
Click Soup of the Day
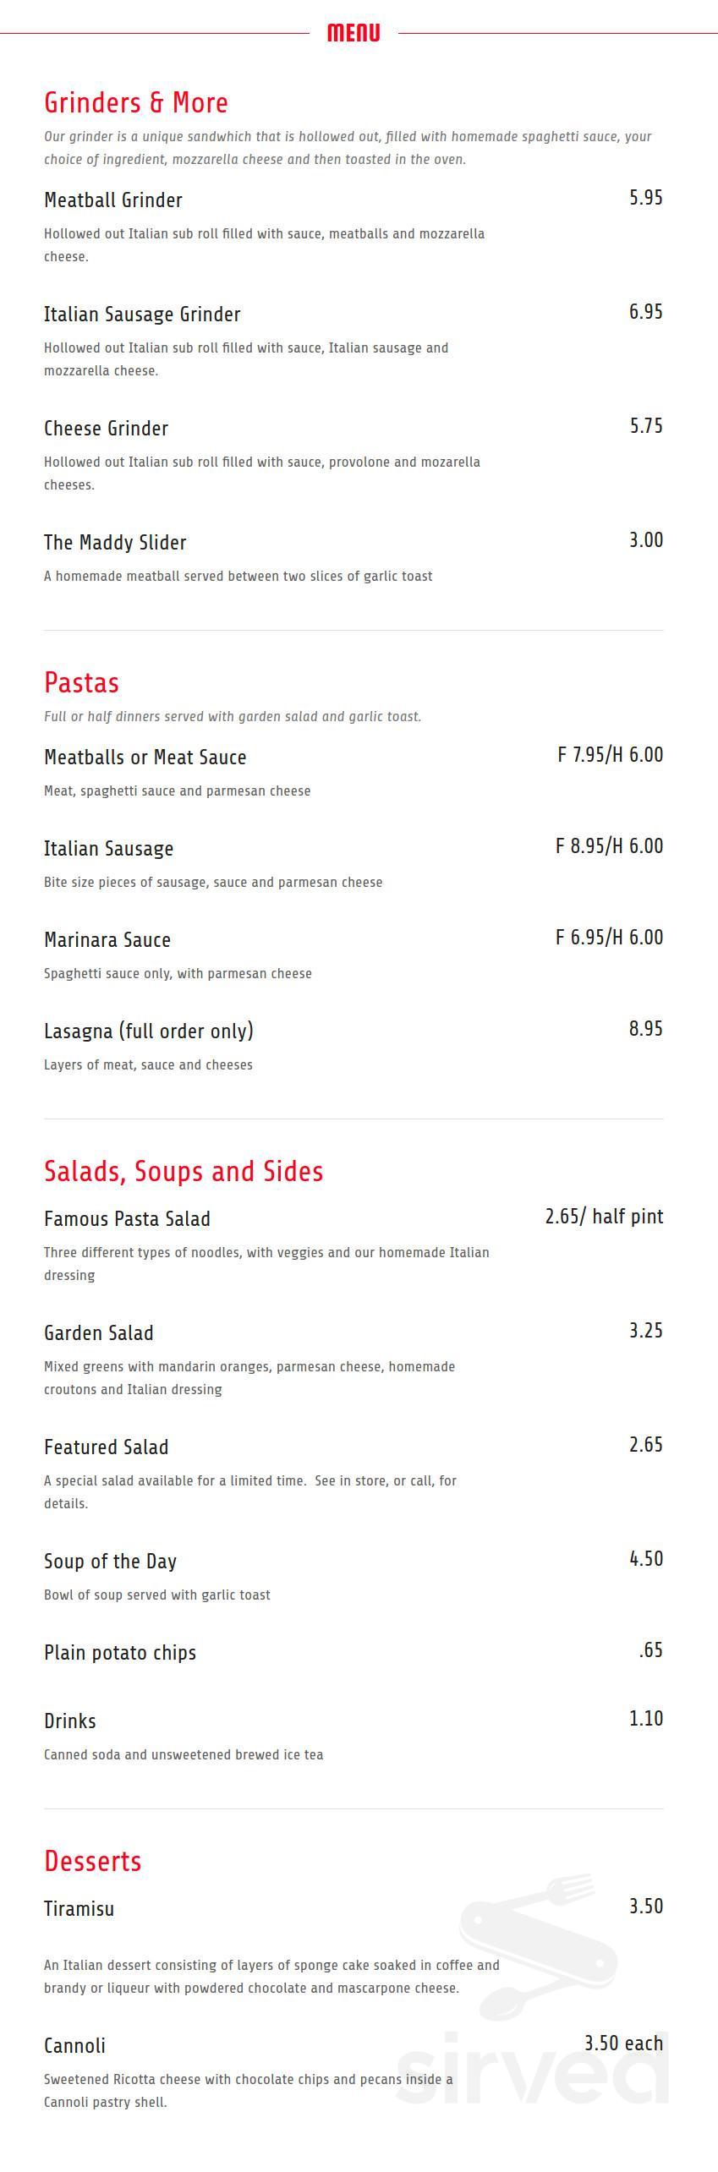[x=110, y=1562]
